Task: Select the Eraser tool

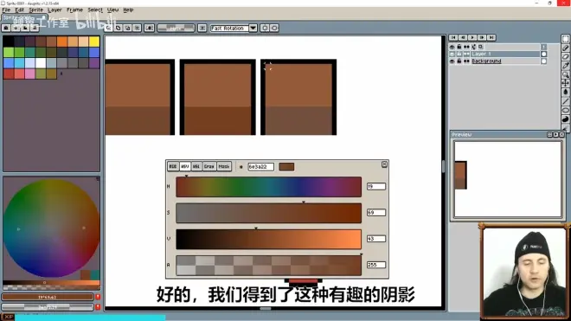Action: tap(566, 57)
